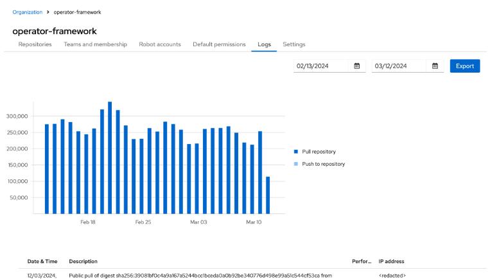Focus the 03/12/2024 end date field
Image resolution: width=490 pixels, height=279 pixels.
pyautogui.click(x=399, y=66)
